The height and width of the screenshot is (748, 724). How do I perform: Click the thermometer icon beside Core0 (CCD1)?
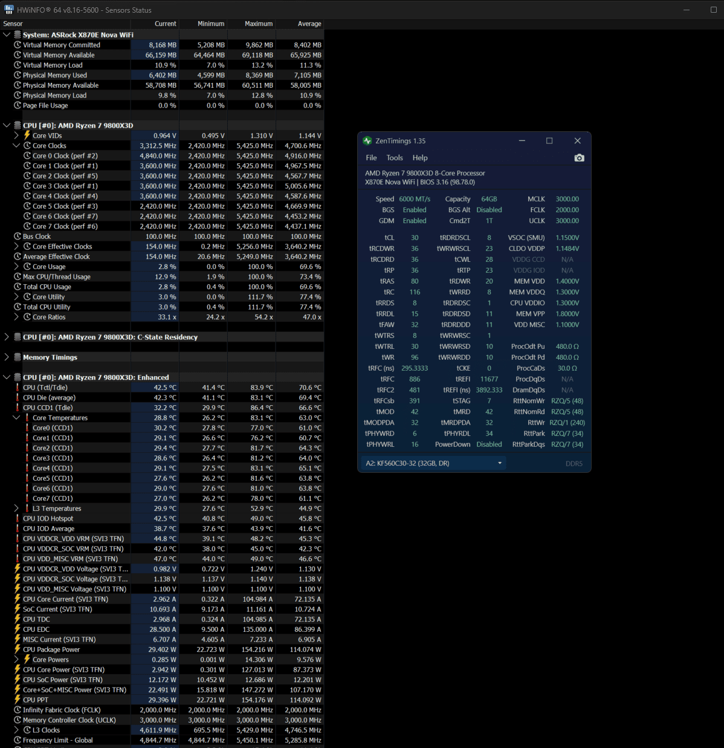(27, 428)
